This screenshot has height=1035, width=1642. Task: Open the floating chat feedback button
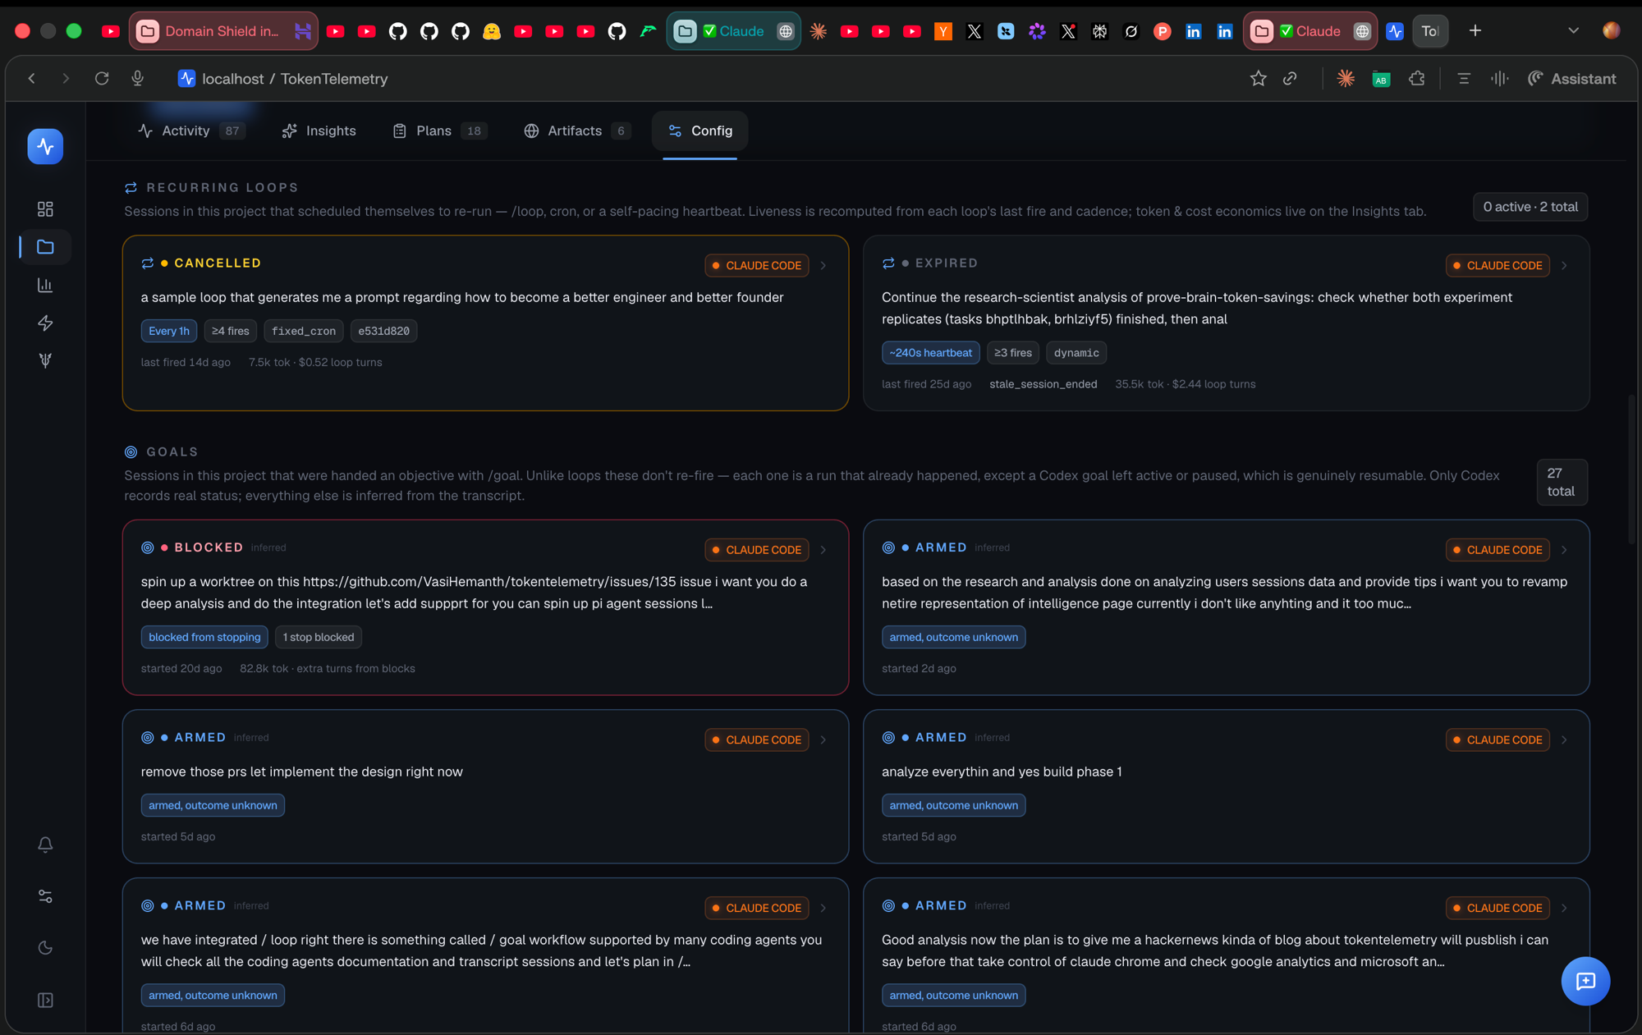point(1585,981)
